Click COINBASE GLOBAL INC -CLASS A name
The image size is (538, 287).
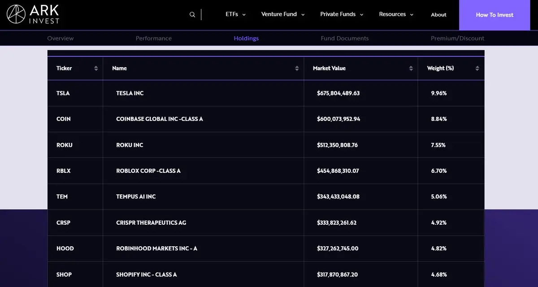160,119
